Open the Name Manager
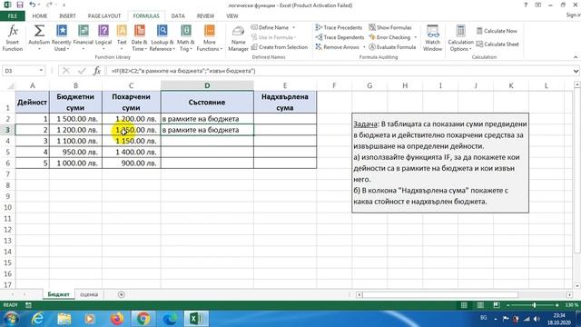Screen dimensions: 581x327 [x=238, y=38]
